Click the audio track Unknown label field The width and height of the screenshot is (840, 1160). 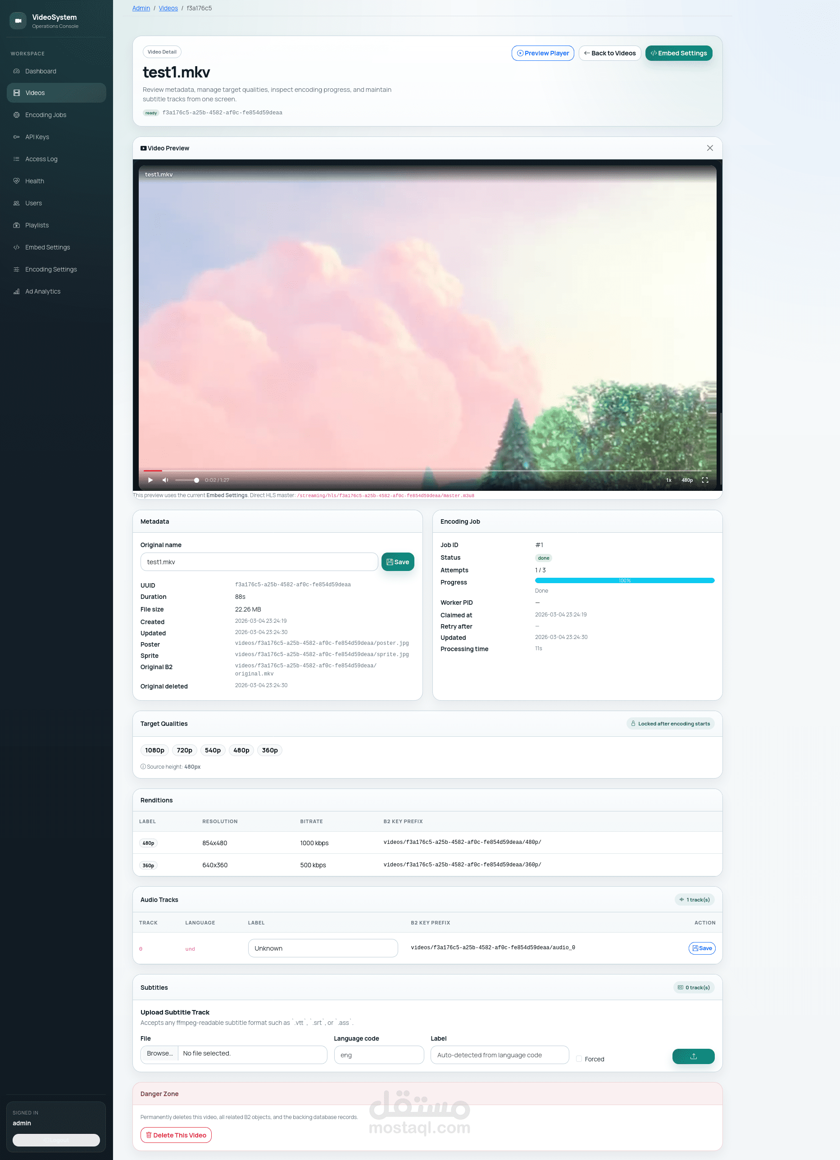(323, 949)
